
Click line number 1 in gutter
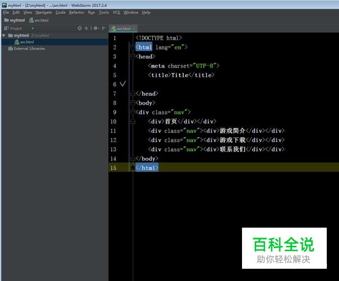click(x=115, y=38)
